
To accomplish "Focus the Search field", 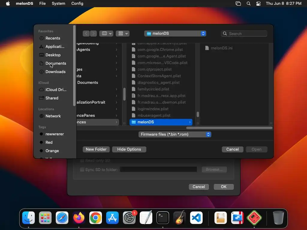I will click(244, 34).
